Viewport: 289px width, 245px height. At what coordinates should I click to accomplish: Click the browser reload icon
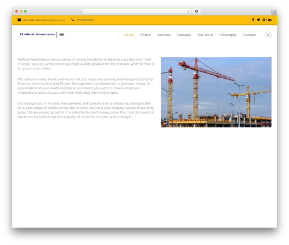coord(188,11)
